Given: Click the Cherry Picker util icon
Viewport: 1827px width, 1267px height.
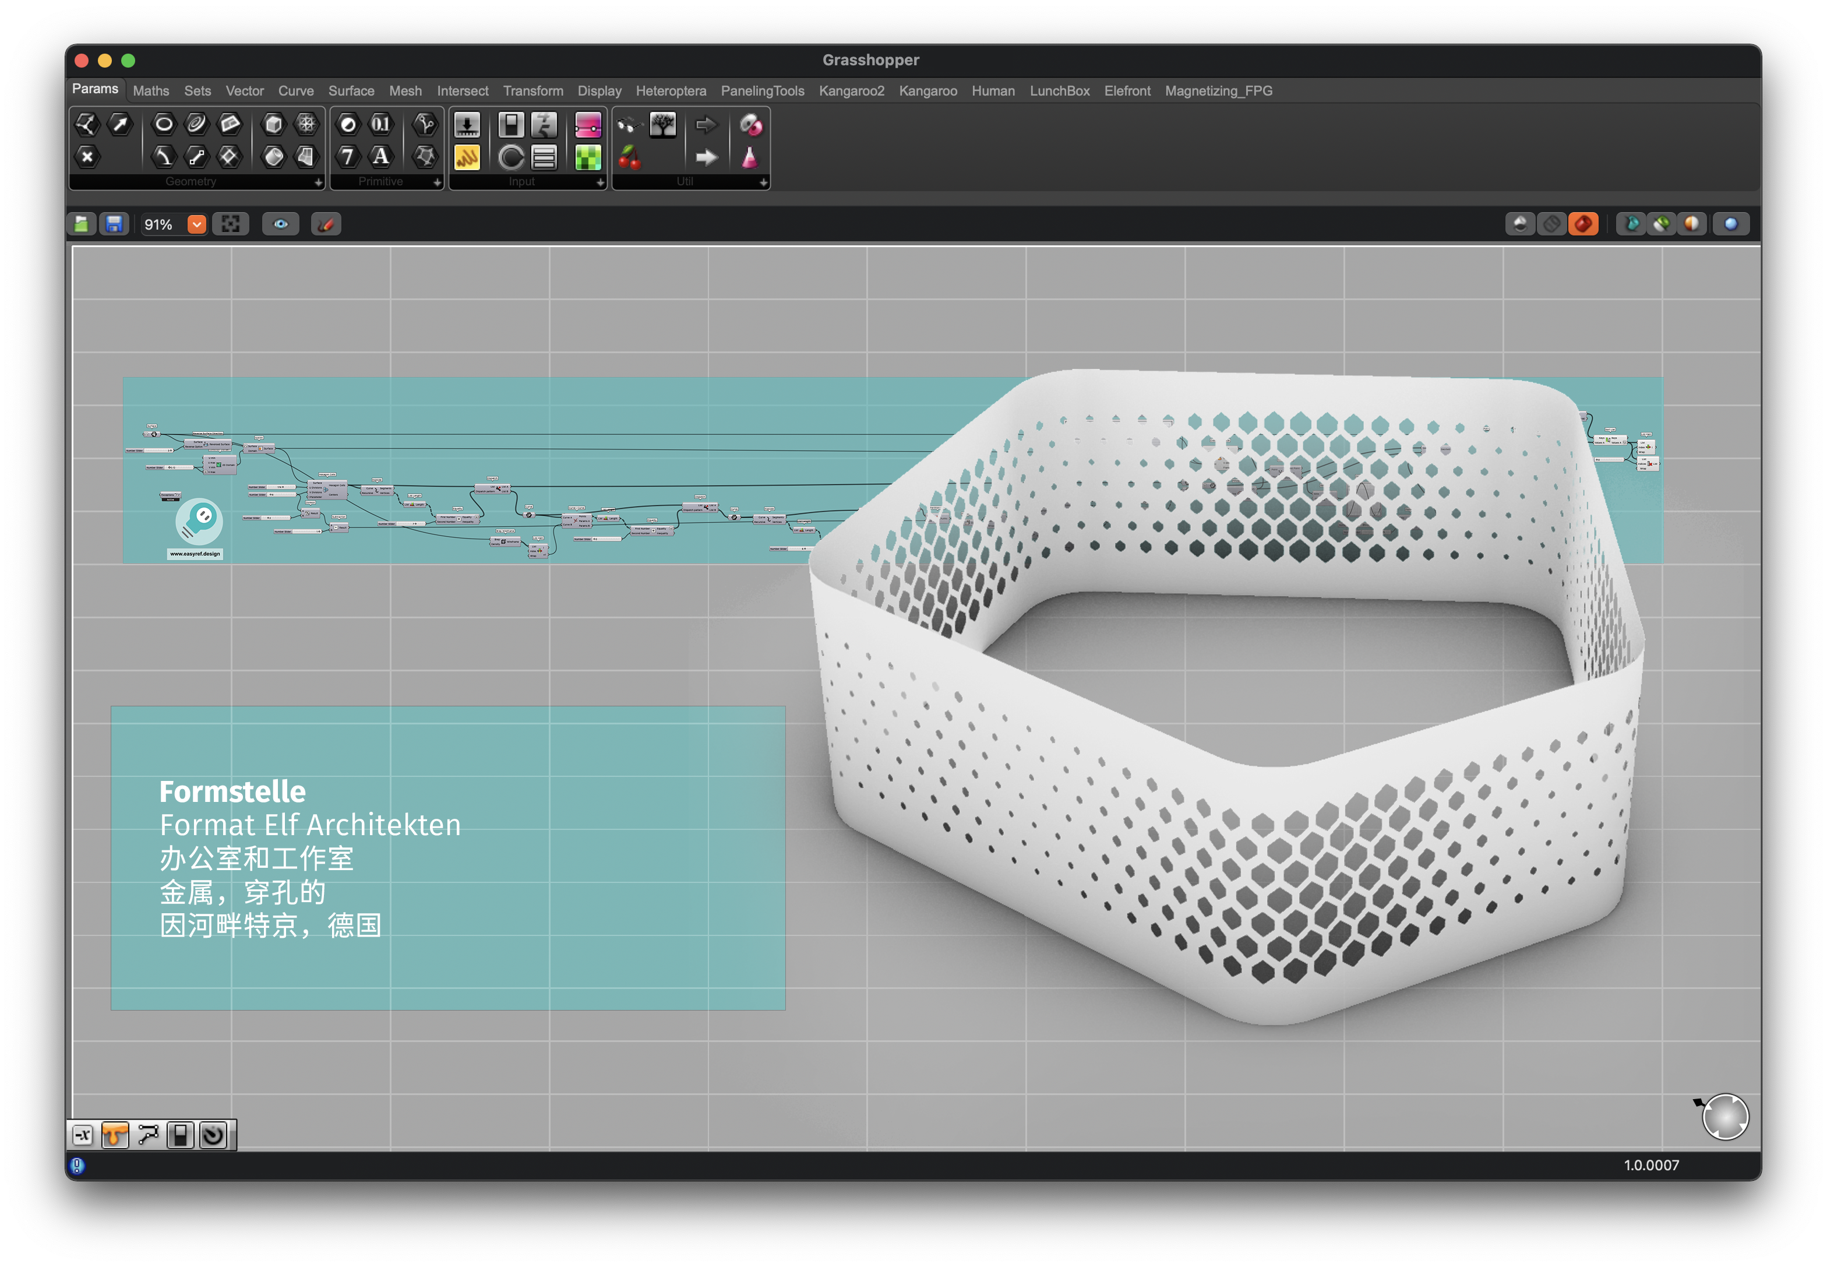Looking at the screenshot, I should [629, 157].
